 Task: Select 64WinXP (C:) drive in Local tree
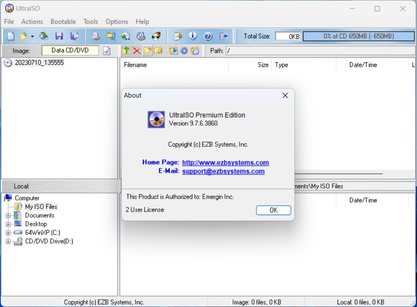pos(43,233)
